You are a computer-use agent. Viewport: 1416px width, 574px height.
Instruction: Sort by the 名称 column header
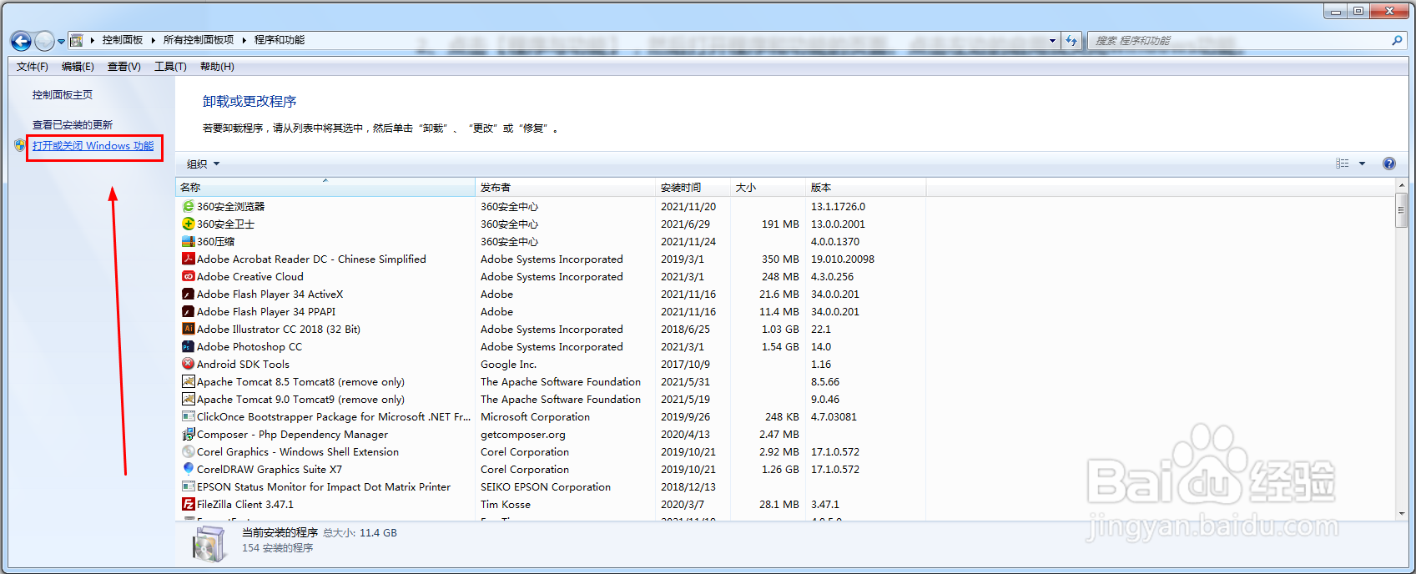click(x=325, y=187)
